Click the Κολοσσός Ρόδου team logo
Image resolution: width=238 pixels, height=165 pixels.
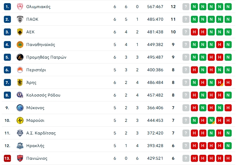tap(20, 95)
